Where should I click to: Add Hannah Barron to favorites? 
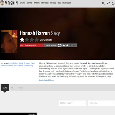pos(32,45)
